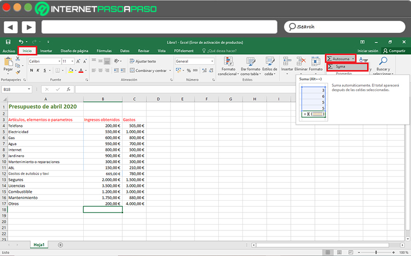
Task: Open the font color dropdown arrow
Action: click(86, 71)
